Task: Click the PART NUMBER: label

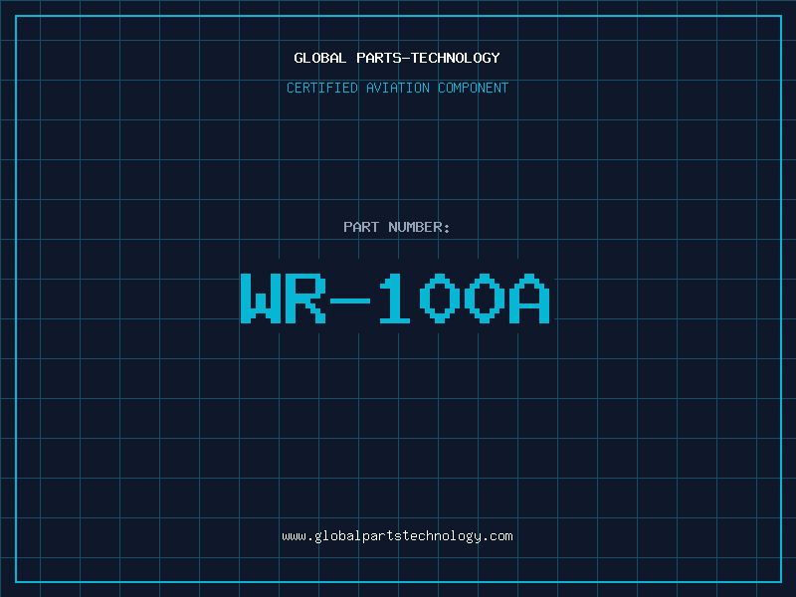Action: 397,227
